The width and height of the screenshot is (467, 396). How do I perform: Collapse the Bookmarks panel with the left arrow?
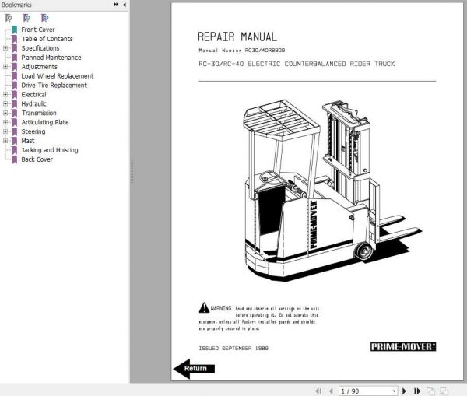pos(125,5)
